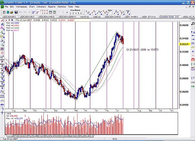Open the File menu
195x141 pixels.
pos(6,7)
